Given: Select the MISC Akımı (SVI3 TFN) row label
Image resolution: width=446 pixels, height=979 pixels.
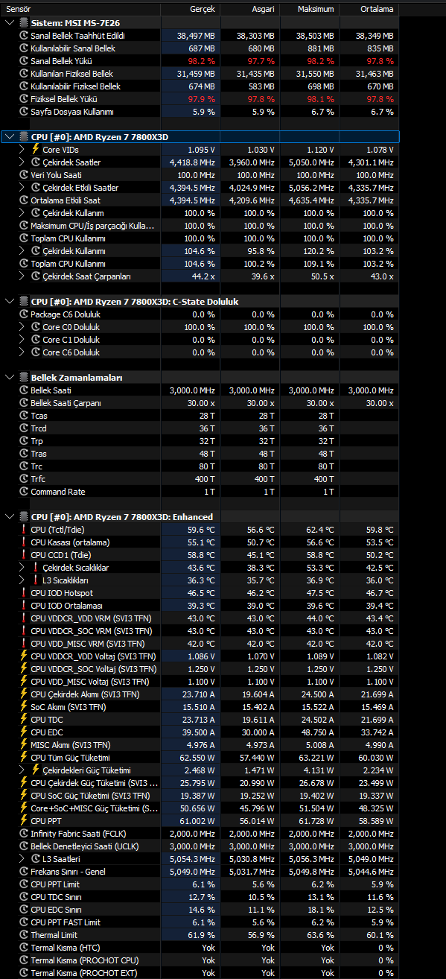Looking at the screenshot, I should click(71, 745).
